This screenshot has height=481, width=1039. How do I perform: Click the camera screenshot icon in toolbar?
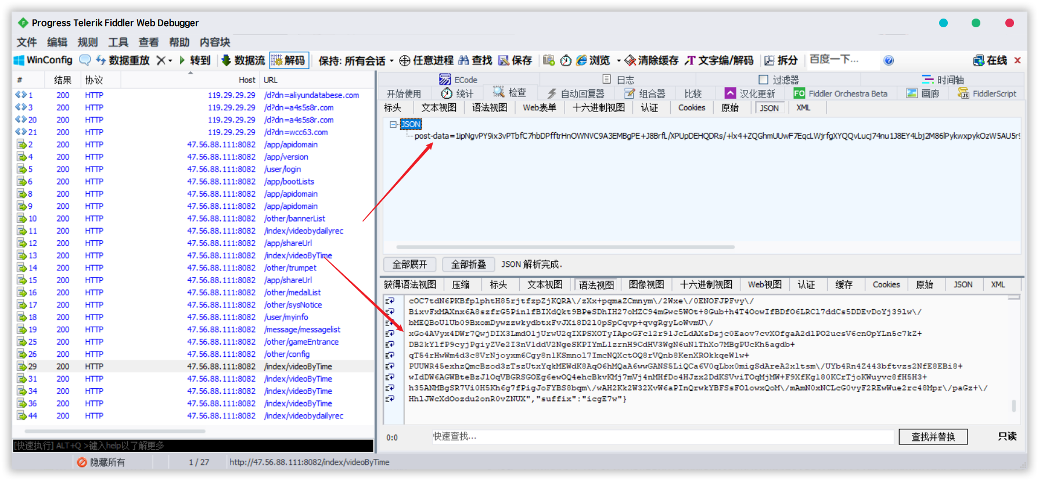click(x=549, y=60)
